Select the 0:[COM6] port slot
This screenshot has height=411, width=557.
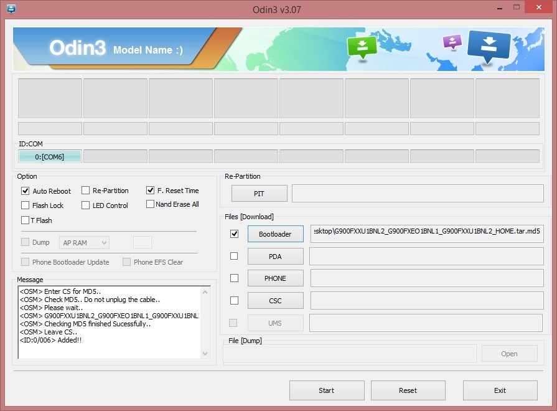click(50, 157)
